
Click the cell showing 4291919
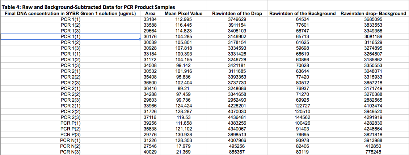pyautogui.click(x=373, y=117)
